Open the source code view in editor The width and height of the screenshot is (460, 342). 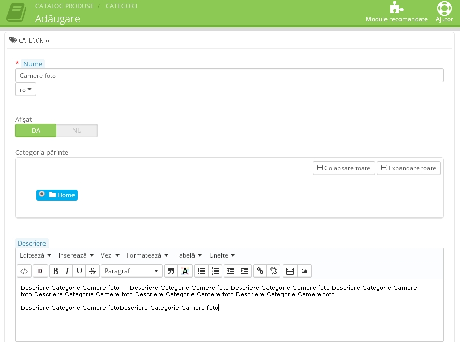point(24,271)
